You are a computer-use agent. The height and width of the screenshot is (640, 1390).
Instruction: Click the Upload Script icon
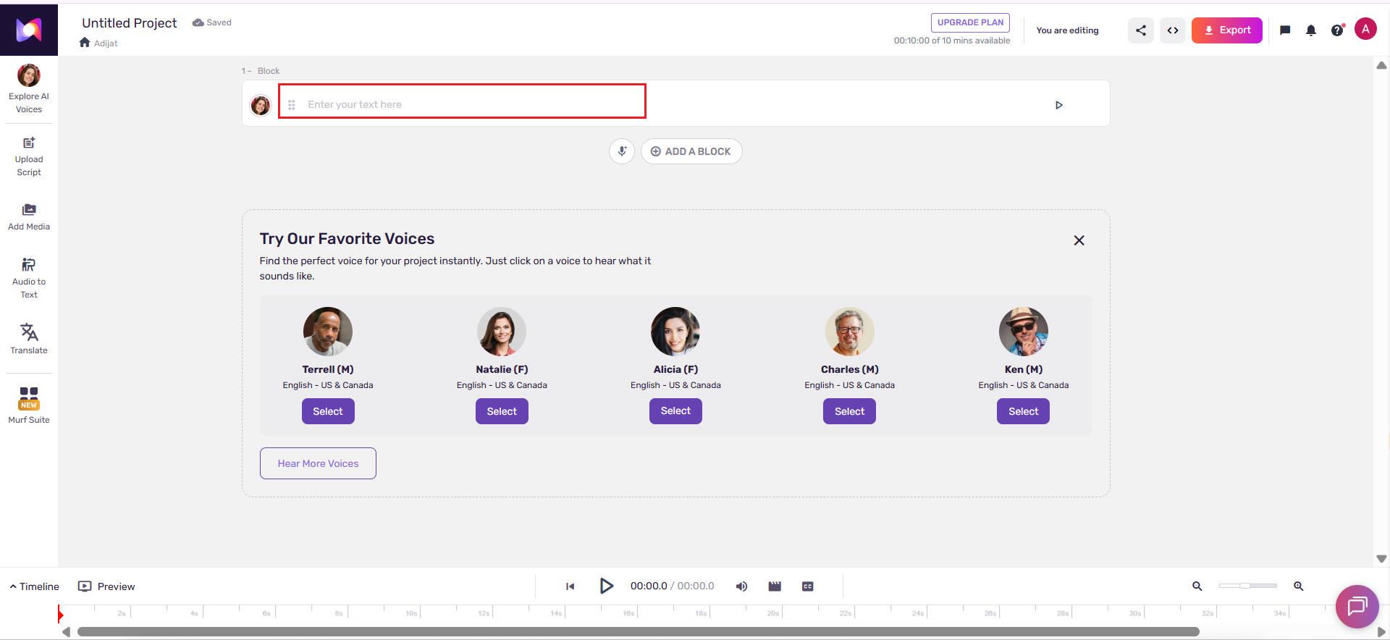tap(29, 143)
